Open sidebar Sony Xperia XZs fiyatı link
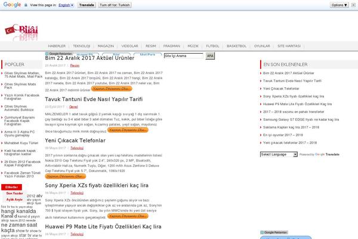The image size is (358, 239). pos(294,97)
